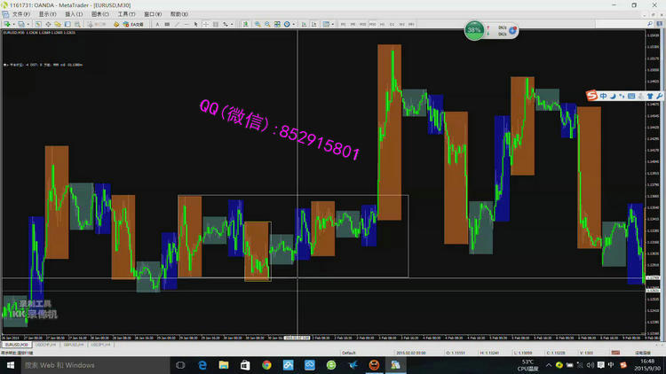Click the zoom in magnifier icon
The width and height of the screenshot is (666, 374).
[258, 24]
